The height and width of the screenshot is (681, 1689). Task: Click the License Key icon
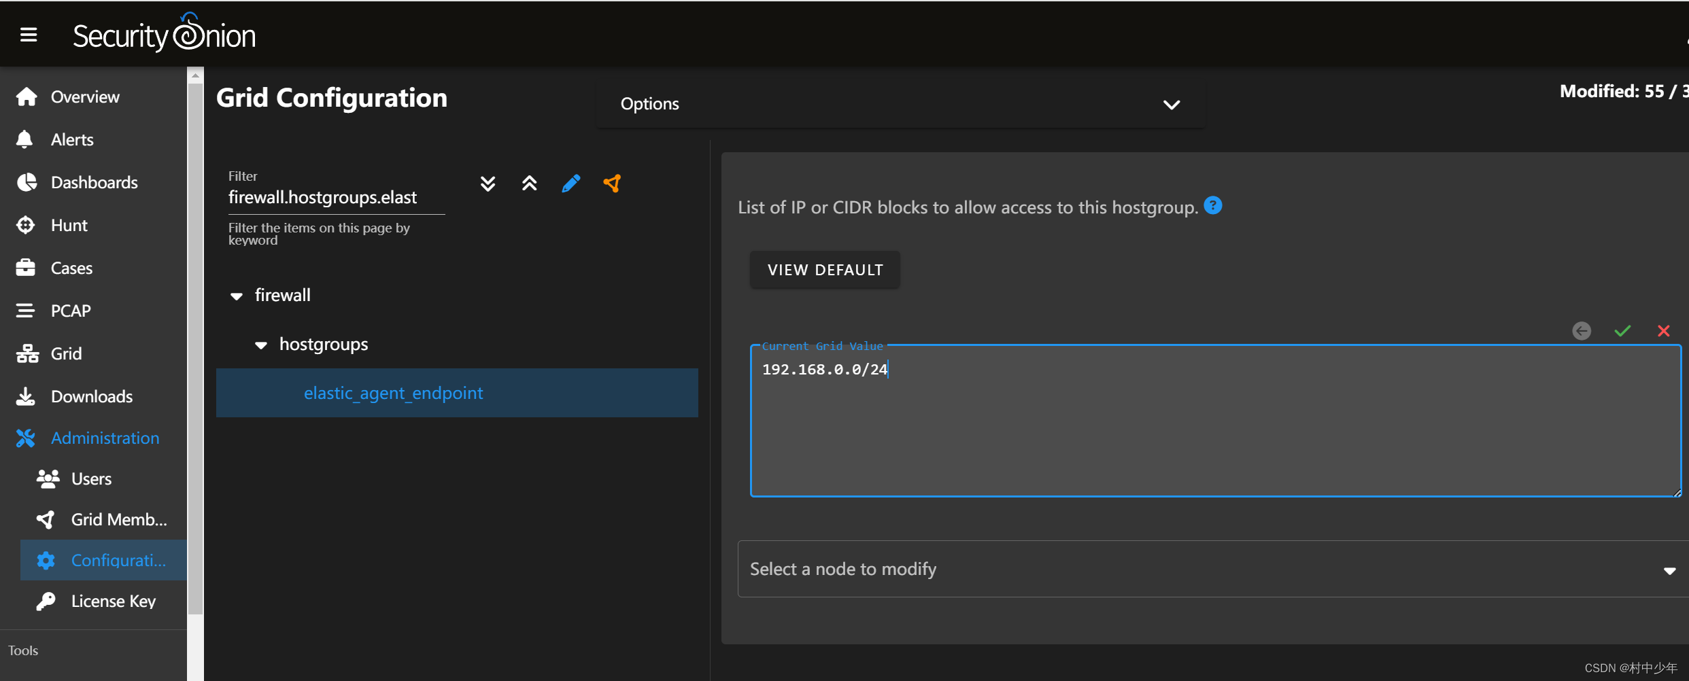[46, 601]
